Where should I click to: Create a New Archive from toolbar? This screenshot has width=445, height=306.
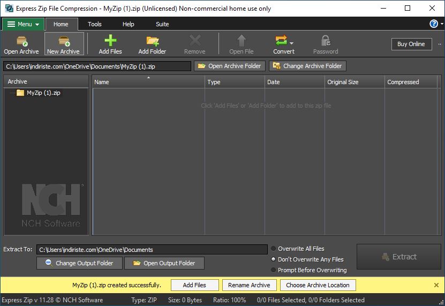pos(64,44)
